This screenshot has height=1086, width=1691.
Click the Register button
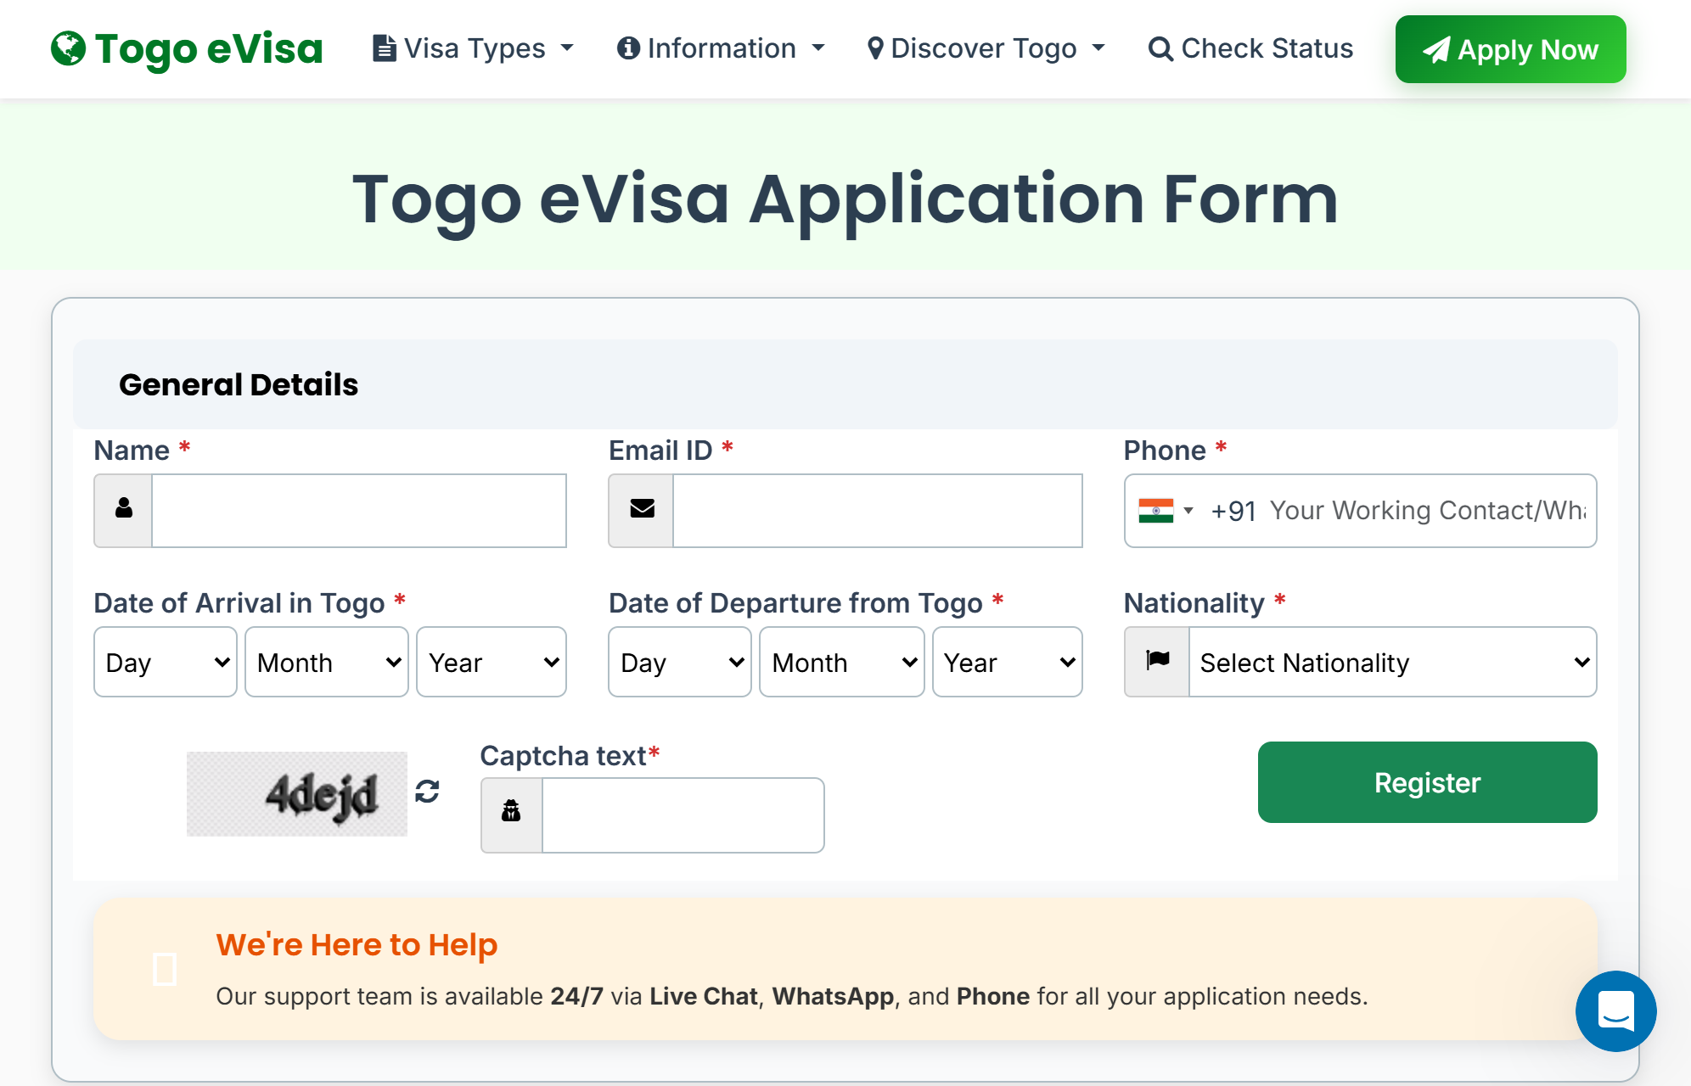1427,782
